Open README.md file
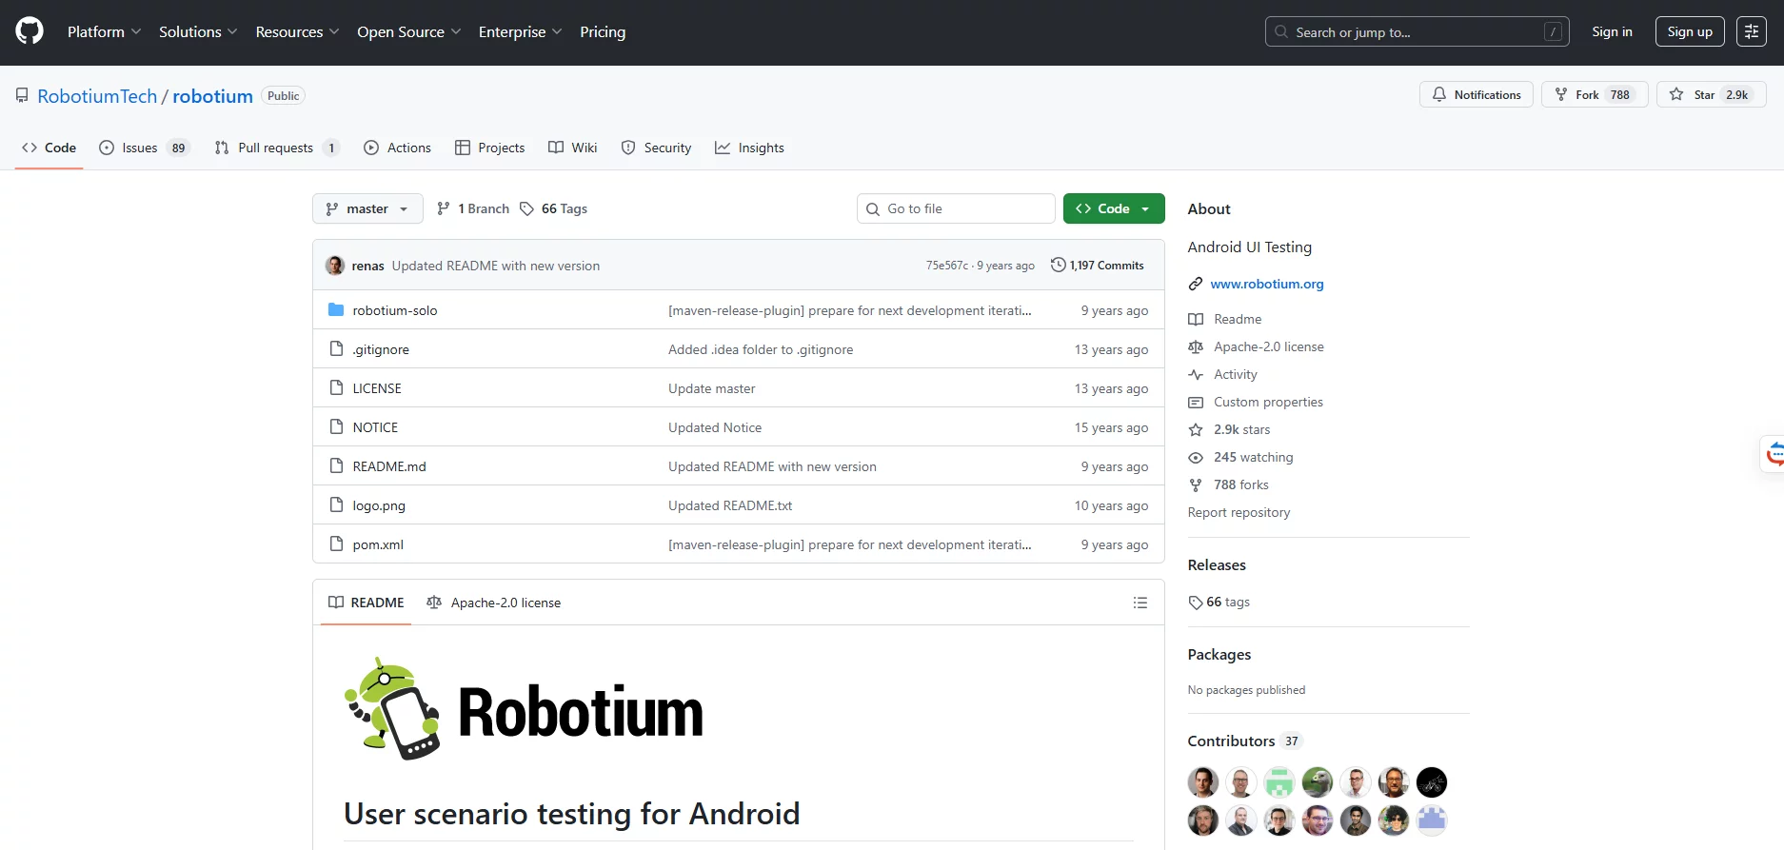Screen dimensions: 1784x850 pyautogui.click(x=389, y=466)
